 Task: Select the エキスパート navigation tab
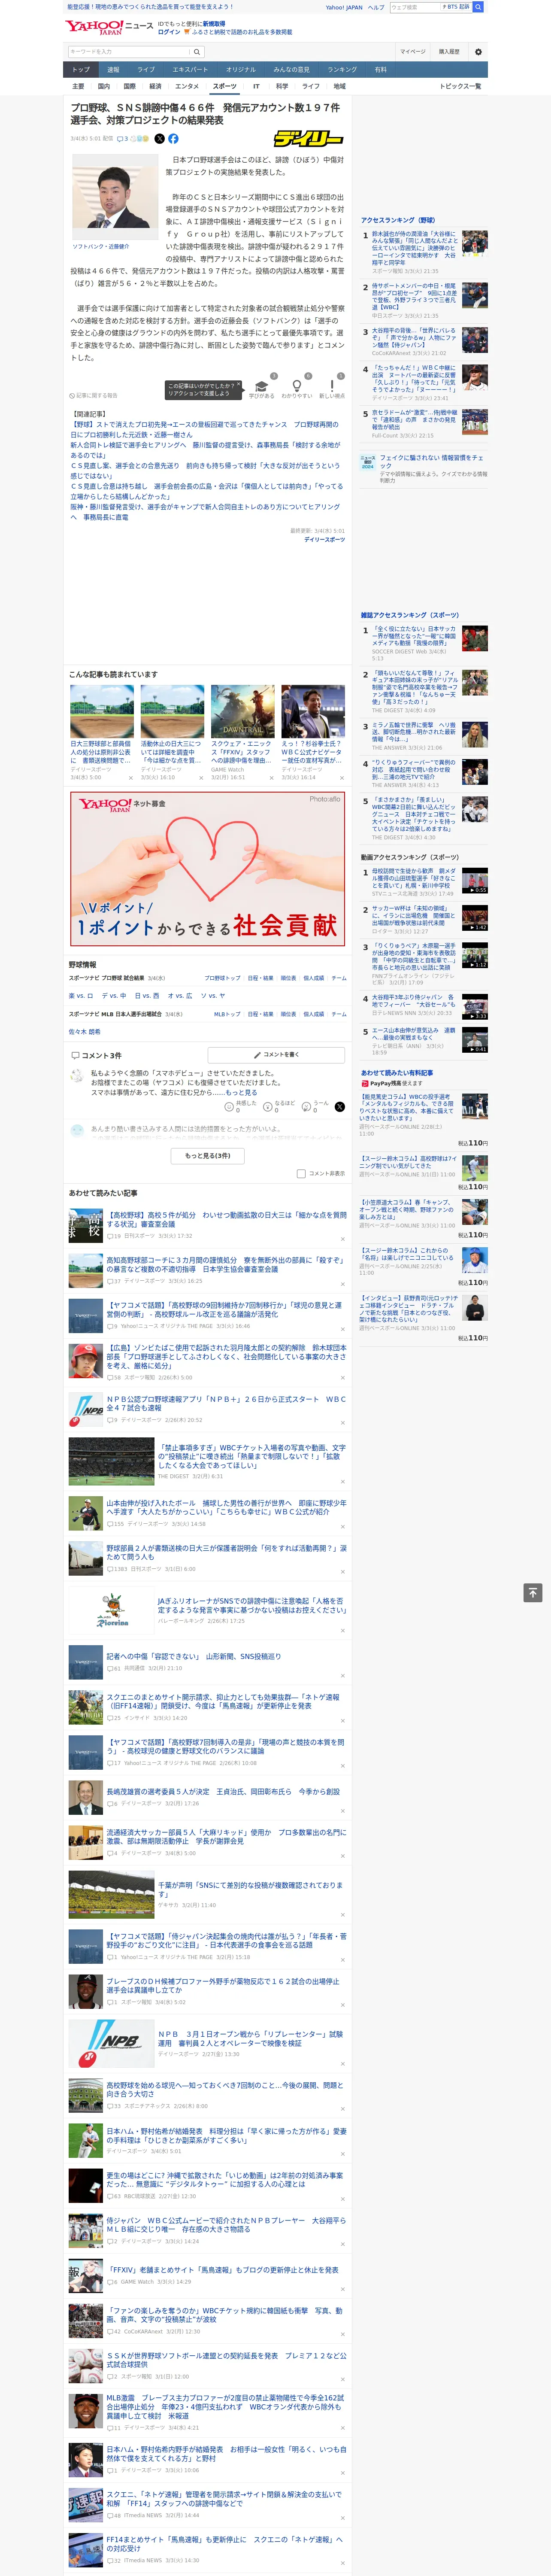190,70
